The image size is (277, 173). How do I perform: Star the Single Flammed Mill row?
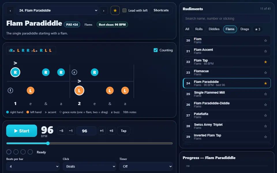(x=265, y=94)
